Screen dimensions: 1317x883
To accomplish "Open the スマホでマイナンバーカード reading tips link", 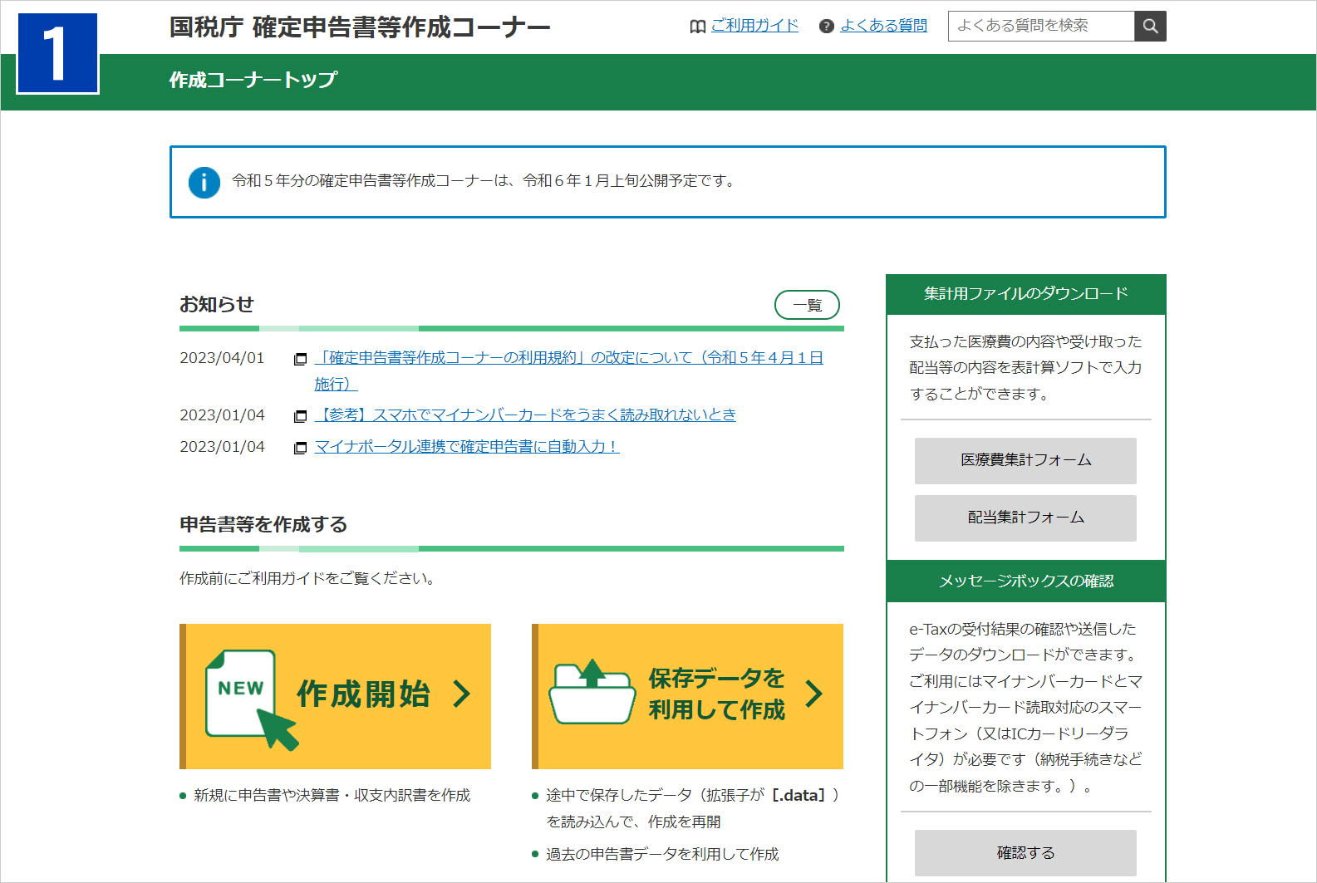I will point(525,415).
